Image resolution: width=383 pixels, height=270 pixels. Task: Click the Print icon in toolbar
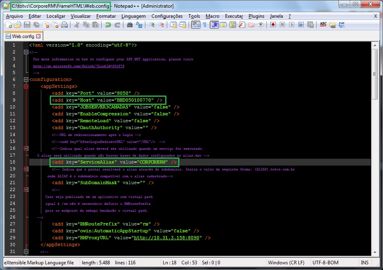click(64, 25)
